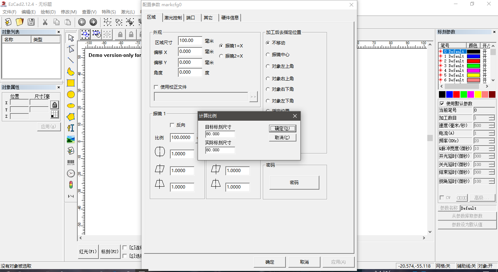Pick the yellow swatch in the pen palette
498x272 pixels.
click(478, 94)
